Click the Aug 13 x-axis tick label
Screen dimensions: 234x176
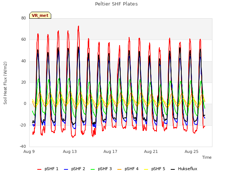click(x=70, y=151)
